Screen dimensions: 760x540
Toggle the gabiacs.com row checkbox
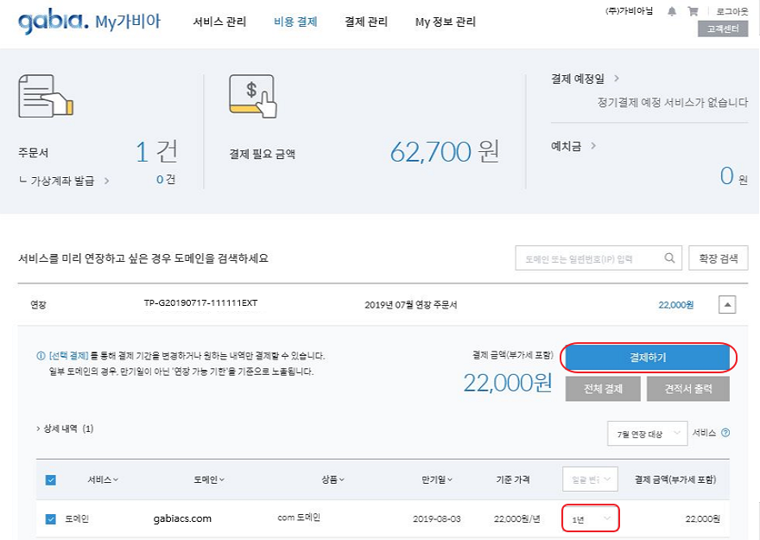50,519
